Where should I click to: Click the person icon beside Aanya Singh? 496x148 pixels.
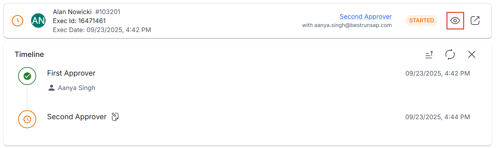pos(51,88)
